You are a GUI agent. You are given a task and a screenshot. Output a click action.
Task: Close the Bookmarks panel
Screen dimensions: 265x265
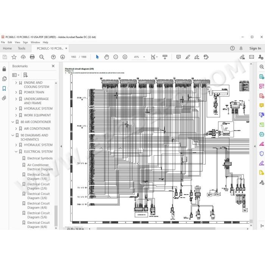53,66
